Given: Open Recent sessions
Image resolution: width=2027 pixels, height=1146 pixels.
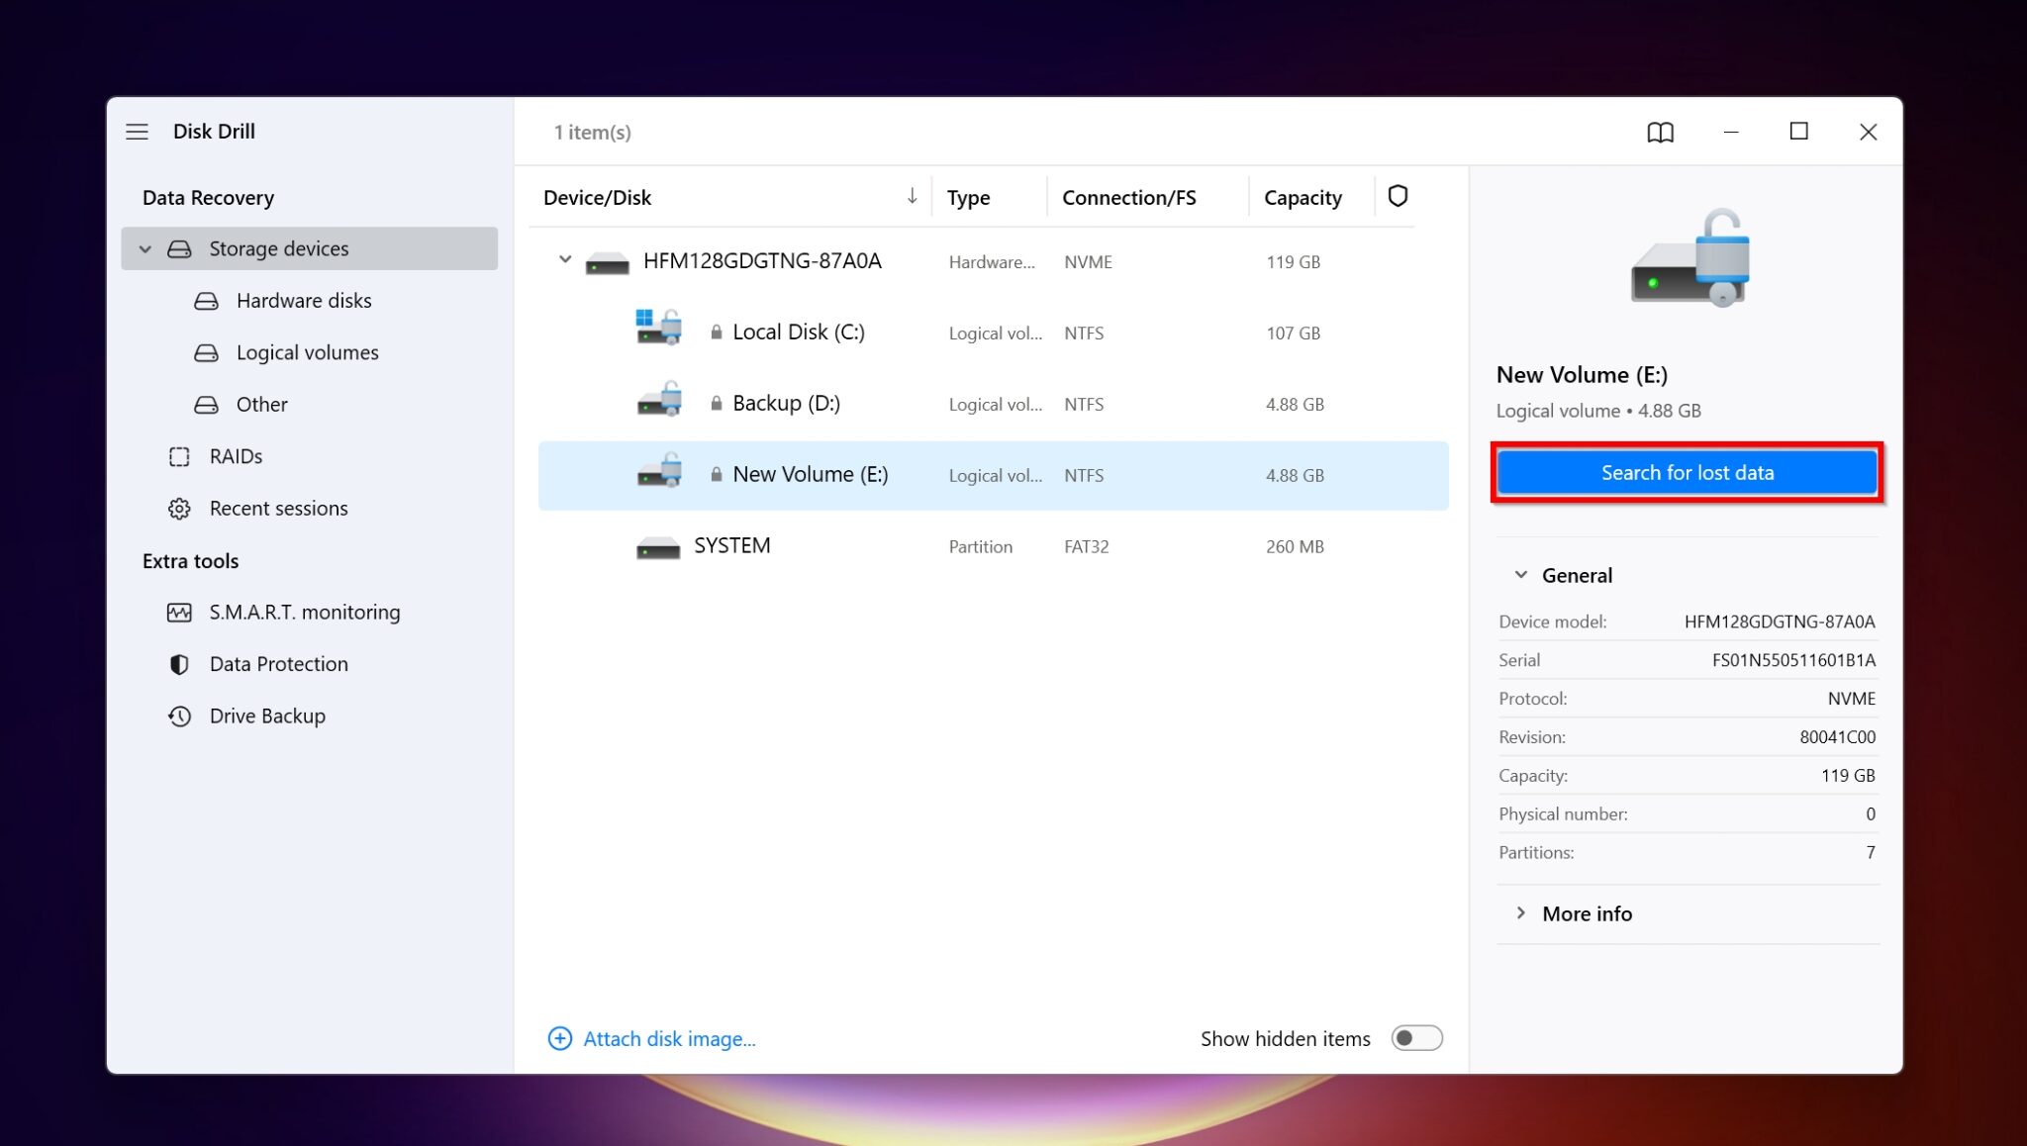Looking at the screenshot, I should (278, 508).
